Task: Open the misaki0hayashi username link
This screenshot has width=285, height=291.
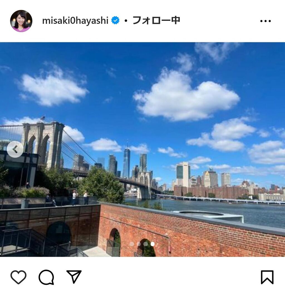Action: (x=75, y=20)
